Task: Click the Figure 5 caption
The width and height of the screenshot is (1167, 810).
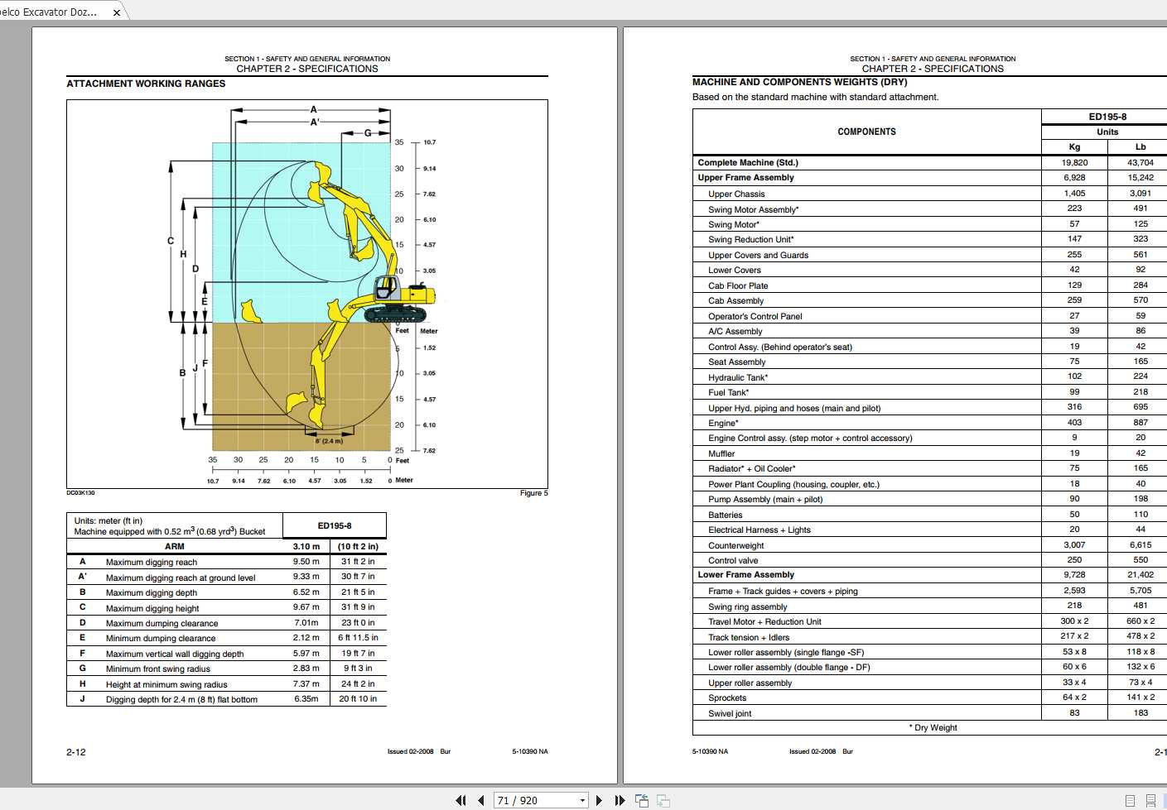Action: pos(533,493)
